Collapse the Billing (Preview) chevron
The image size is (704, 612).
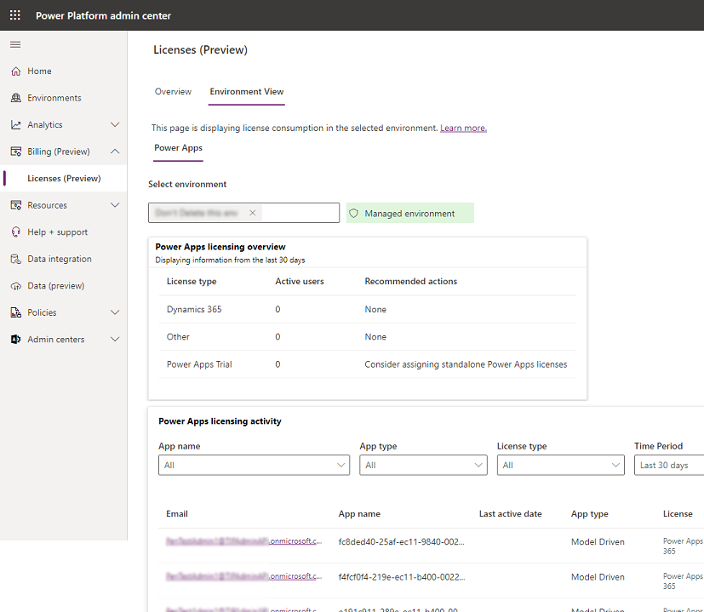point(115,152)
